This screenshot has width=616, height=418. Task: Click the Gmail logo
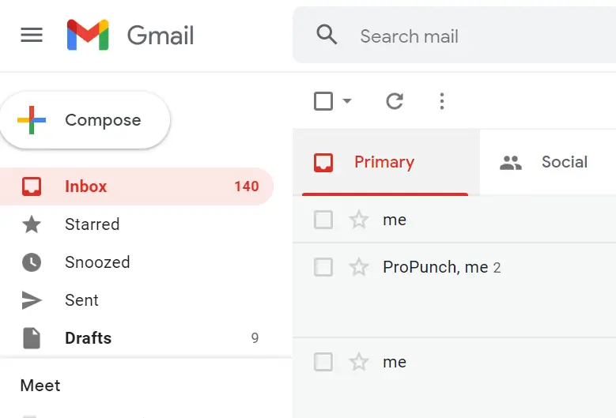[x=130, y=36]
